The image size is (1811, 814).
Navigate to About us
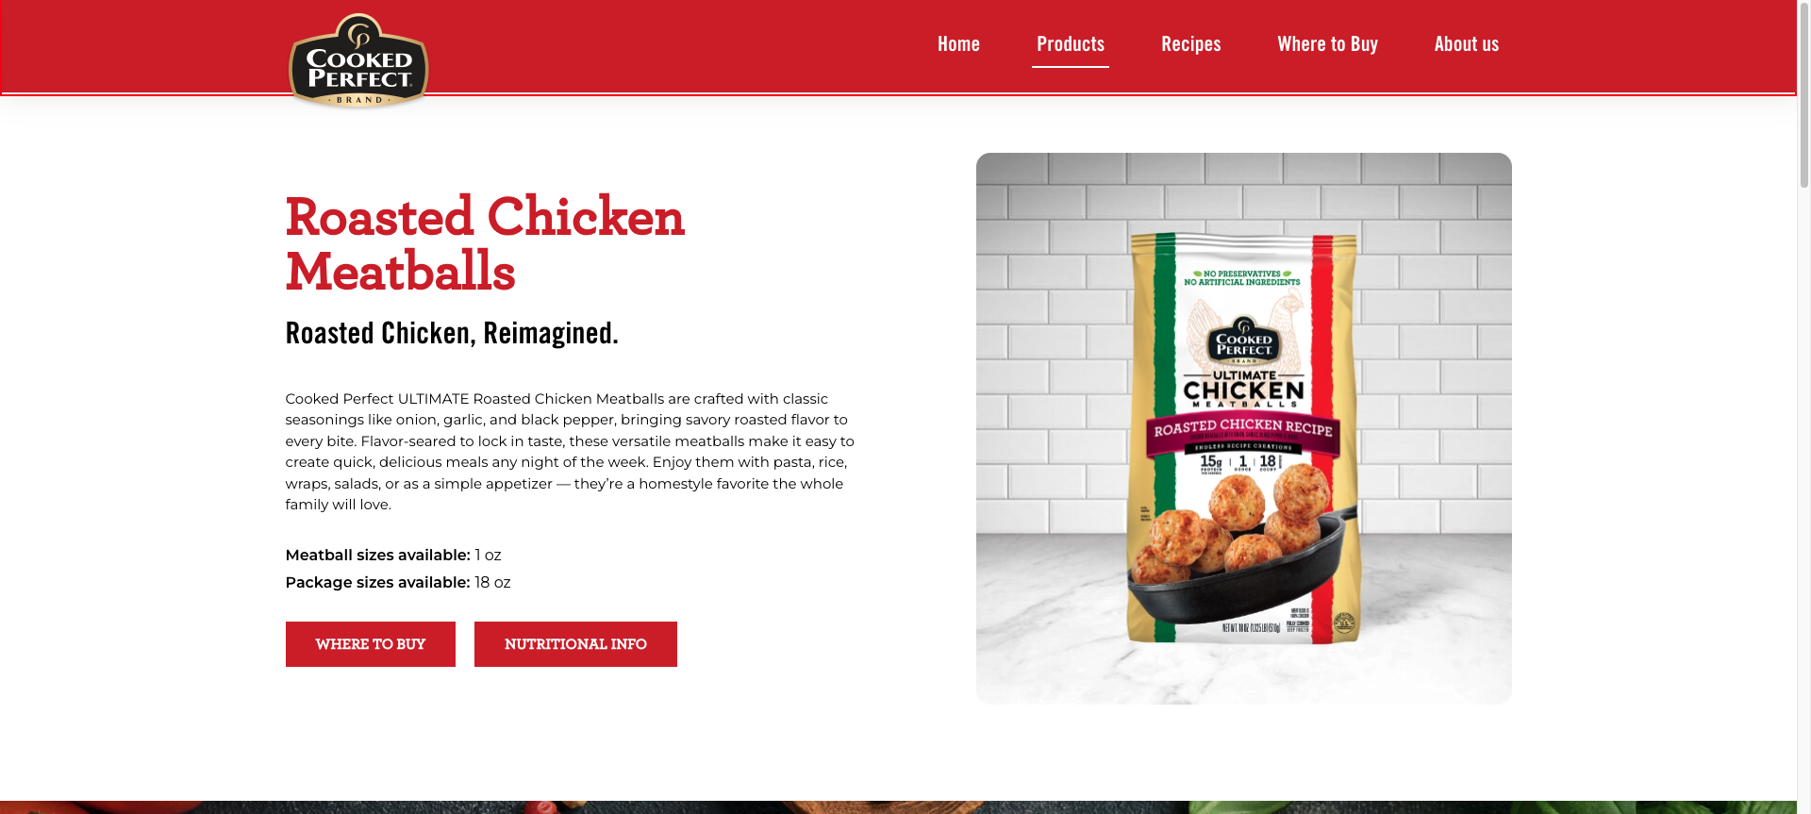[1467, 44]
